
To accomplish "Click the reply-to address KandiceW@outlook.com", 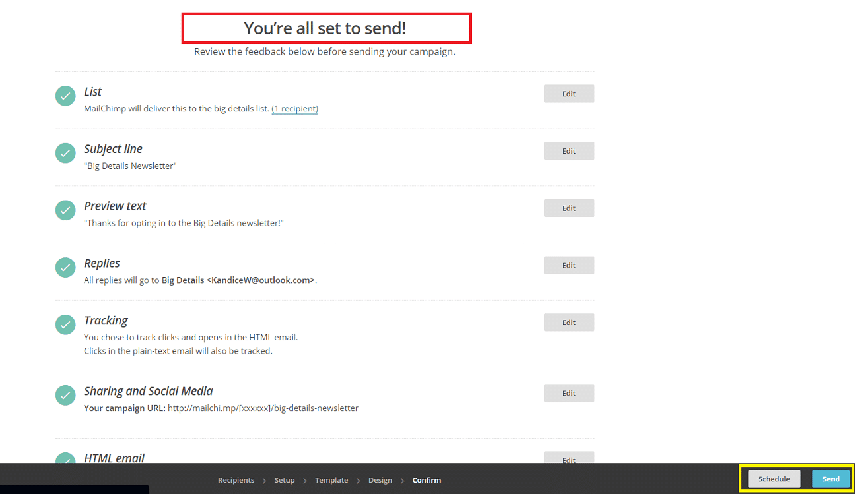I will click(261, 280).
